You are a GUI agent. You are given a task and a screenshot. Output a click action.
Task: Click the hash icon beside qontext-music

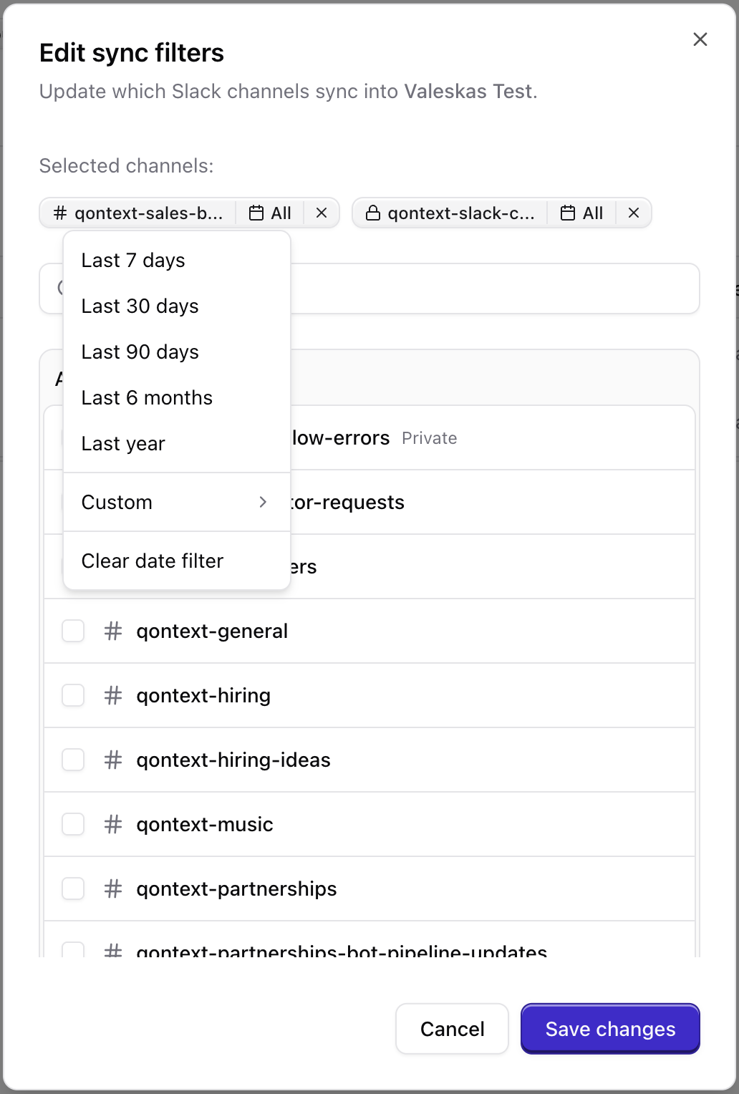[112, 824]
